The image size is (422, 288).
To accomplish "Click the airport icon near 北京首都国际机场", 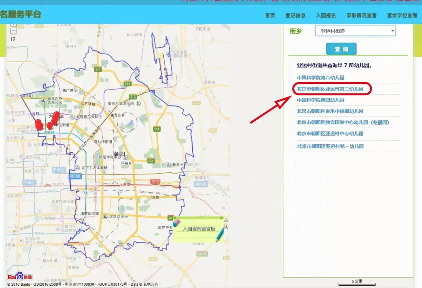I will coord(168,54).
